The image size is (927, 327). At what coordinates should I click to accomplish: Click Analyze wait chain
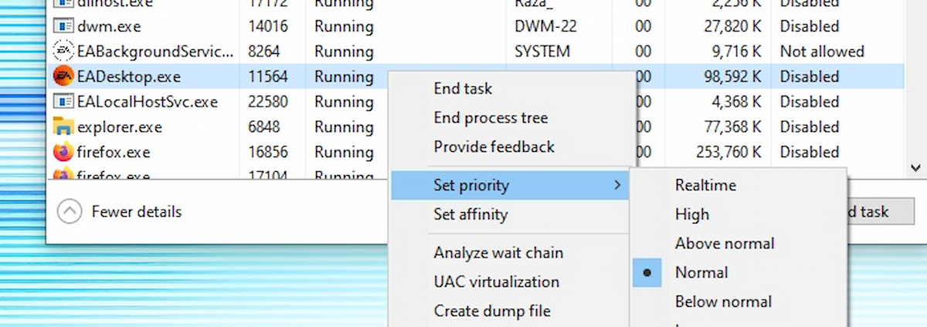point(498,253)
